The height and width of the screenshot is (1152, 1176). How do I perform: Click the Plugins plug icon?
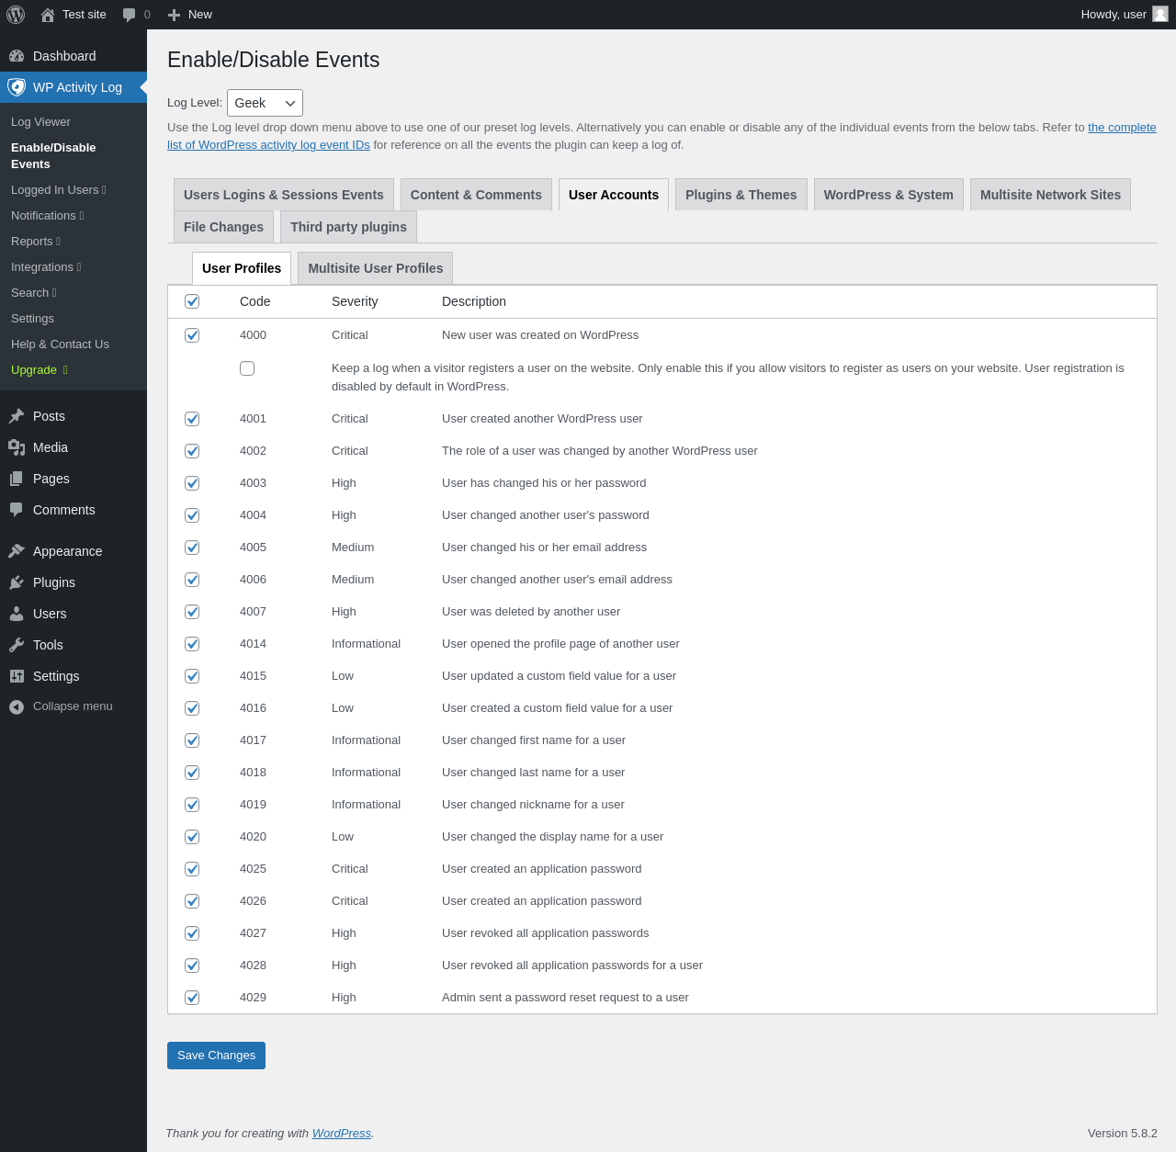click(x=17, y=582)
